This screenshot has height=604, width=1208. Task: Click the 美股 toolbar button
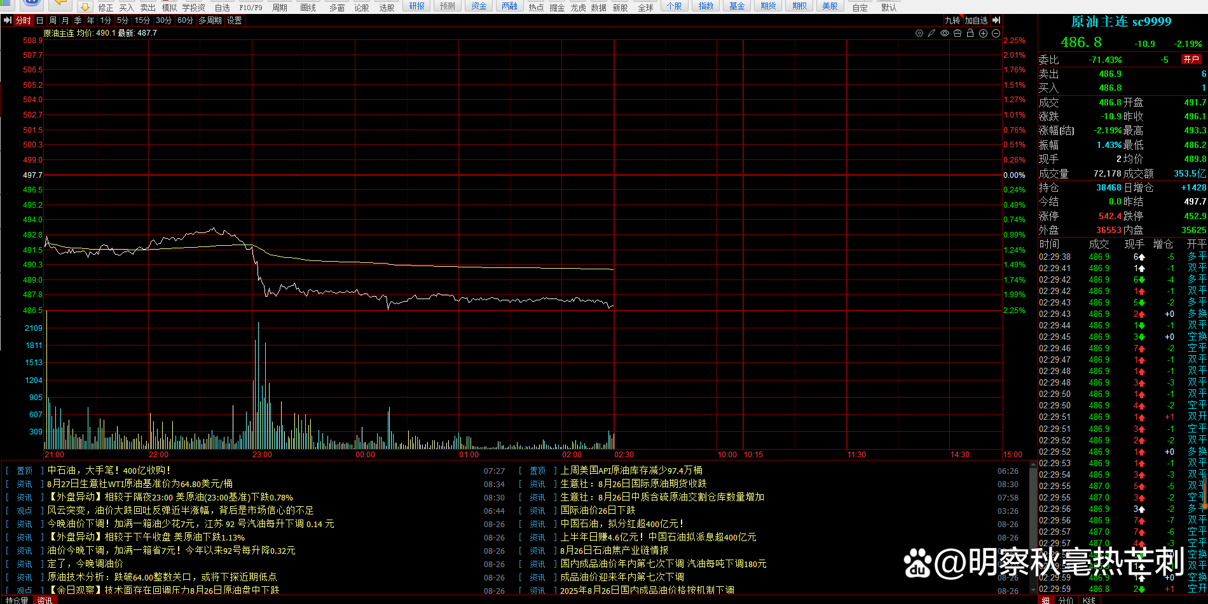830,6
